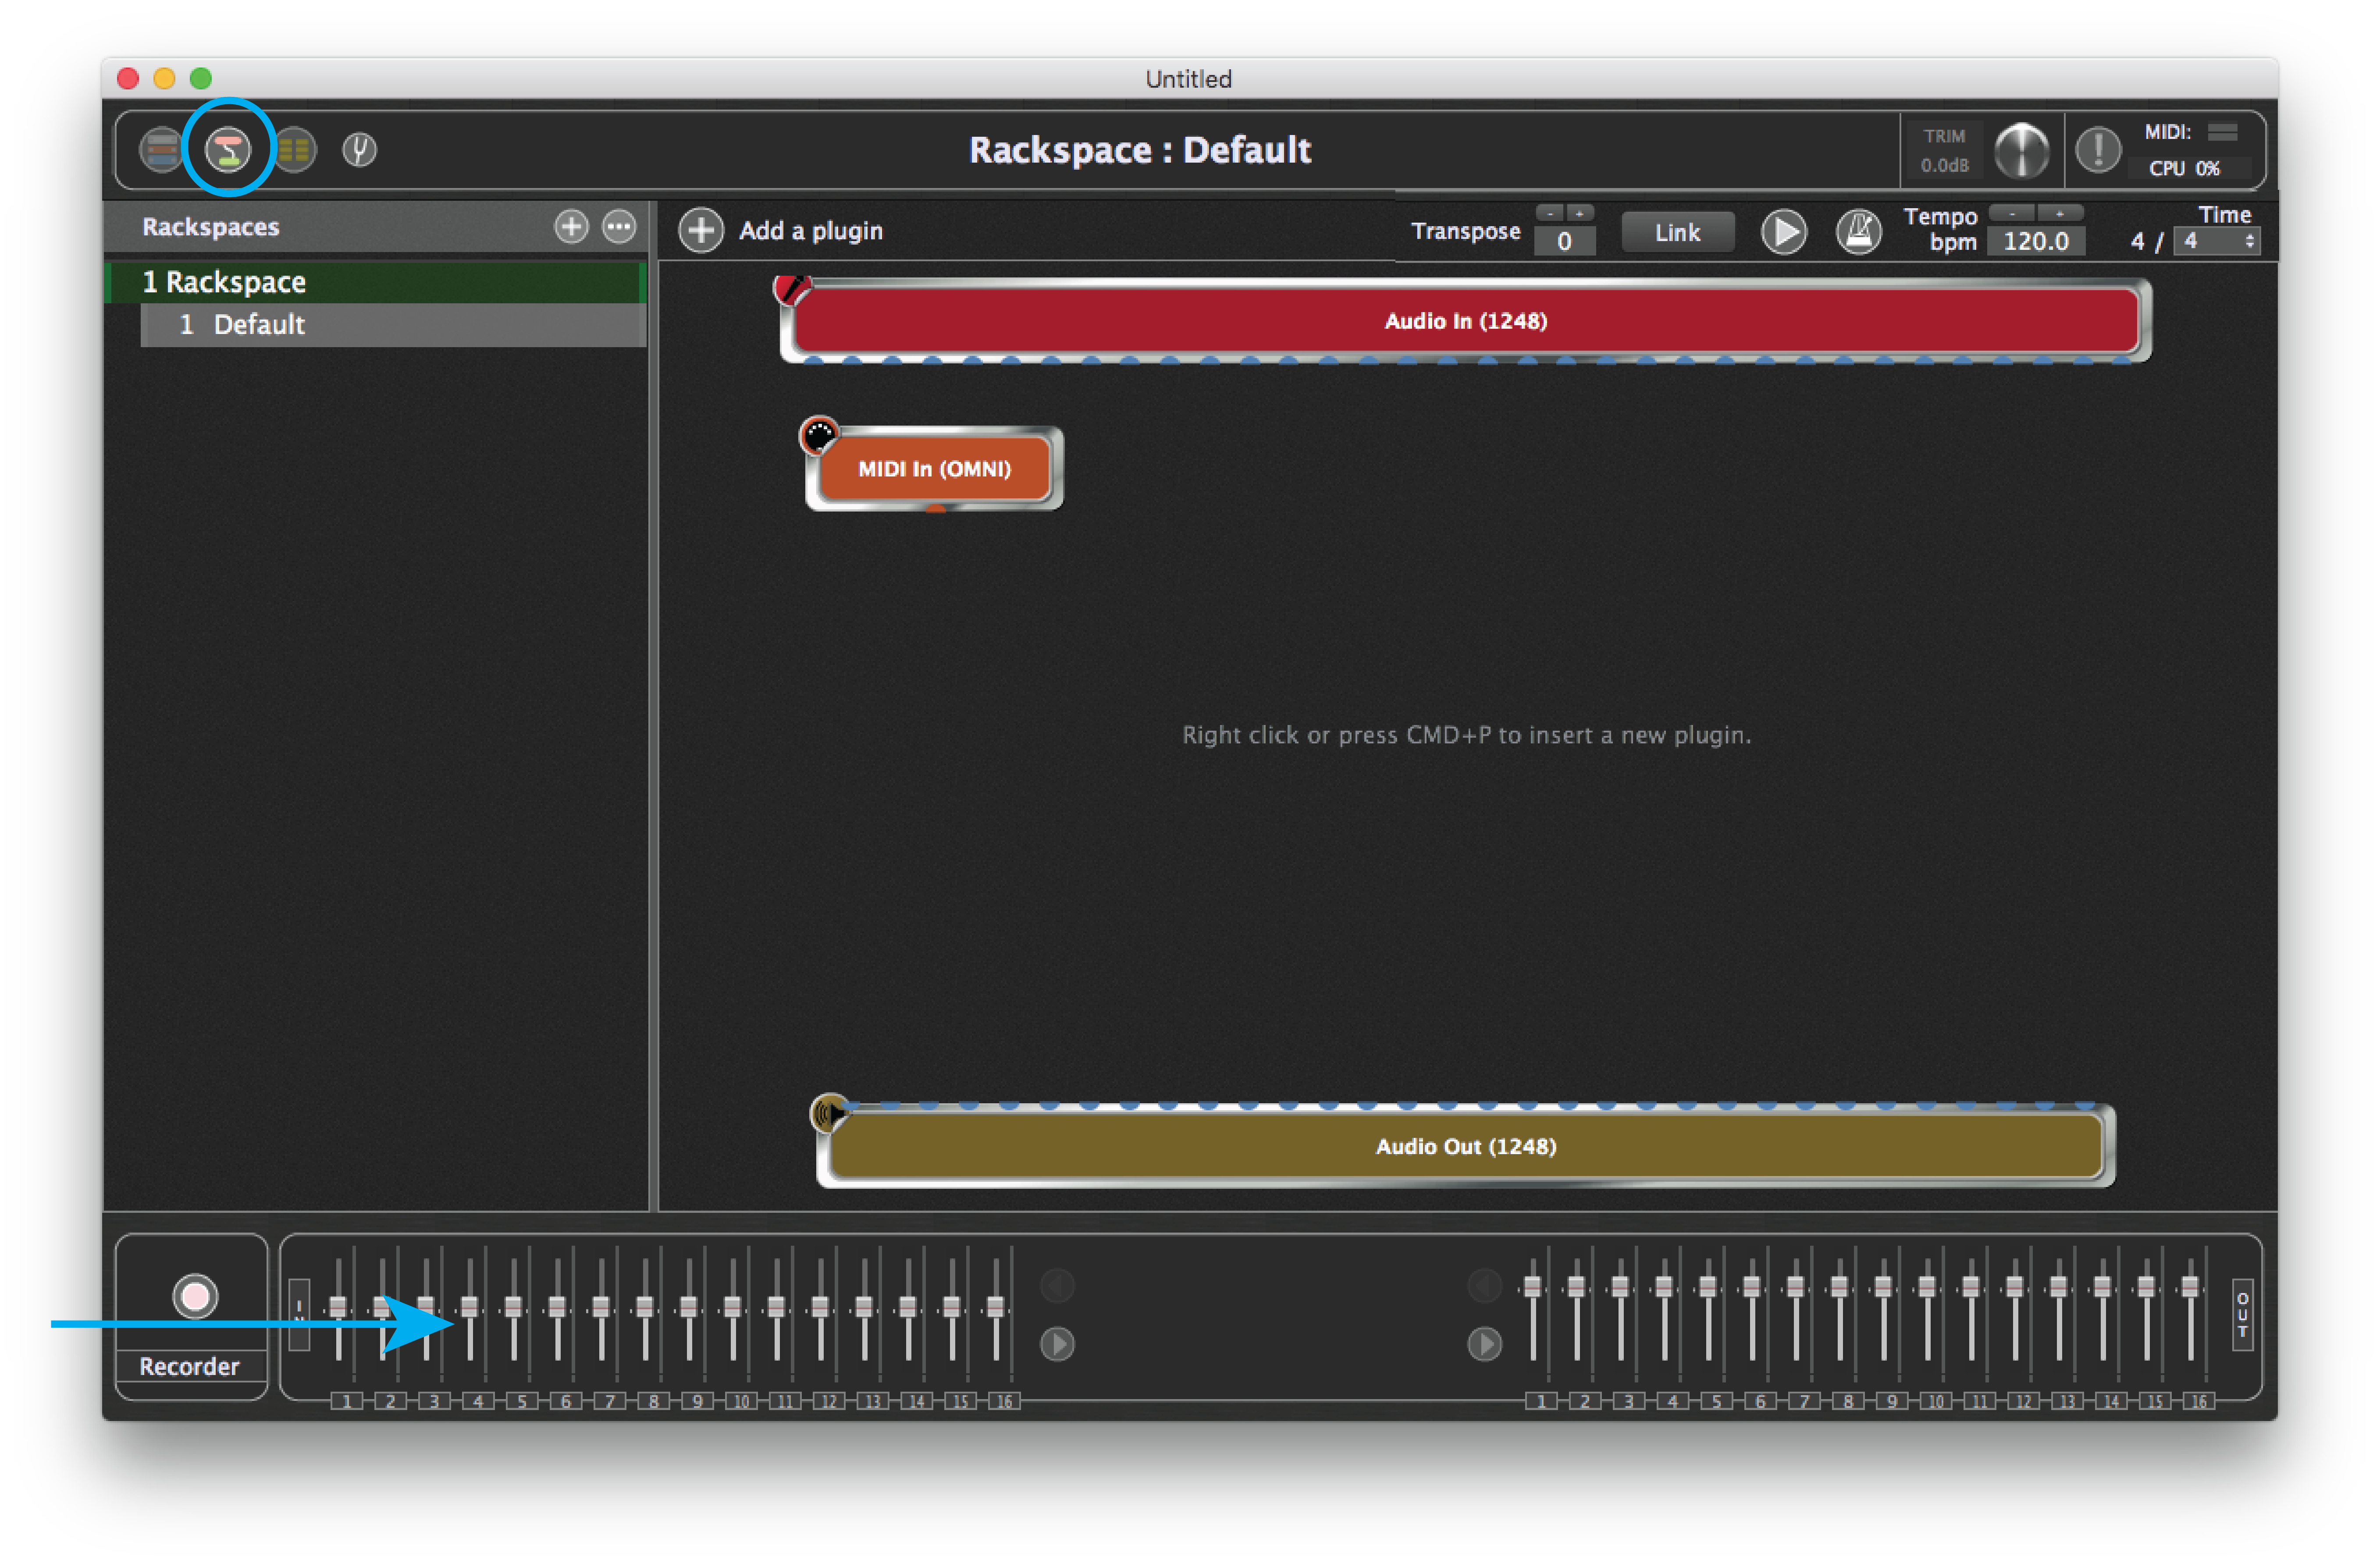The height and width of the screenshot is (1567, 2380).
Task: Click the output faders next page arrow
Action: (x=1484, y=1344)
